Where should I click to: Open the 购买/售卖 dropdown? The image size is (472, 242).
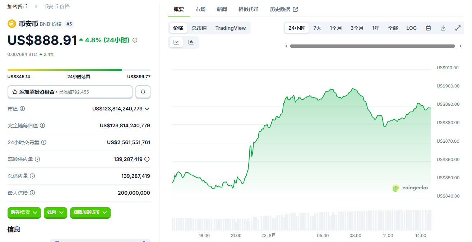pos(24,213)
